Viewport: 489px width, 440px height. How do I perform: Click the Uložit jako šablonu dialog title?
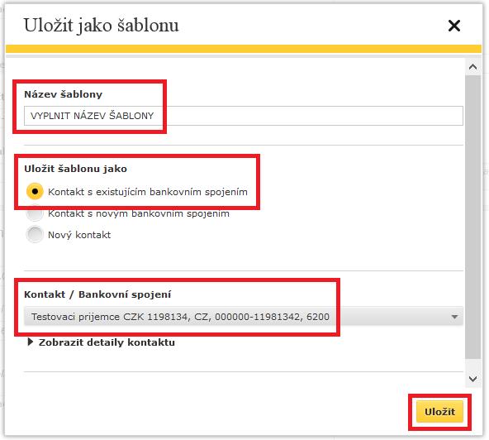(101, 26)
